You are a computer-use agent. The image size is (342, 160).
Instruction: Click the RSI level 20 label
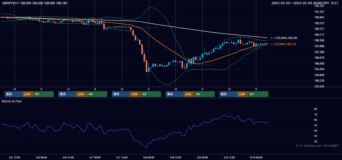coord(316,142)
